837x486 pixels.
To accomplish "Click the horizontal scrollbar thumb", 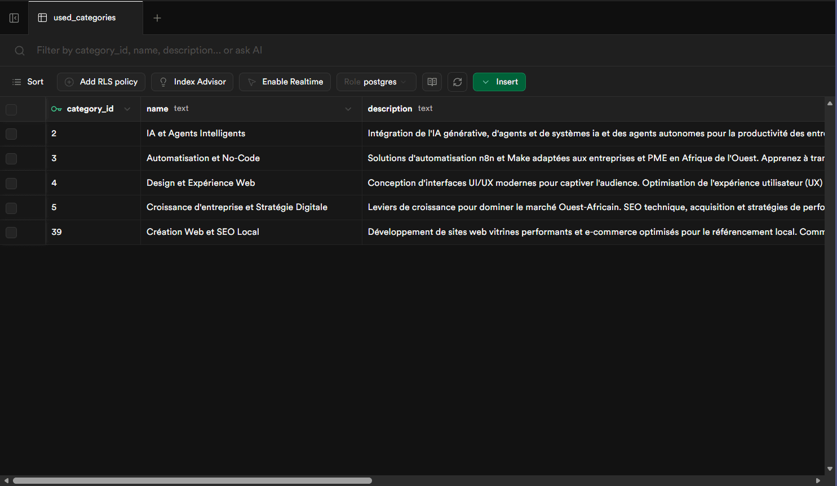I will (x=192, y=480).
